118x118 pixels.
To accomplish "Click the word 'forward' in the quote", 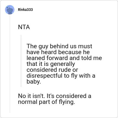I will (57, 58).
